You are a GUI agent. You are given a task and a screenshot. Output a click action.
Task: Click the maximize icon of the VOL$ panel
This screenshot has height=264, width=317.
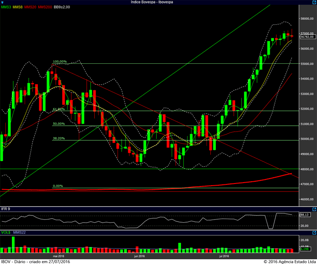point(314,233)
